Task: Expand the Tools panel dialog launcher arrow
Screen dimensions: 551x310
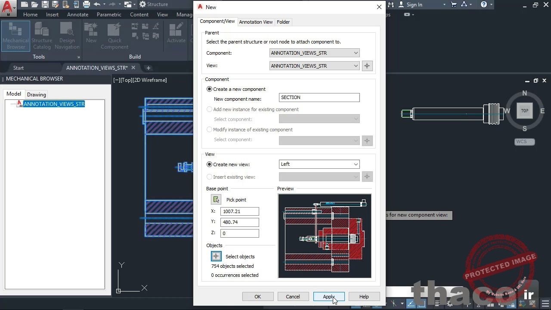Action: coord(78,57)
